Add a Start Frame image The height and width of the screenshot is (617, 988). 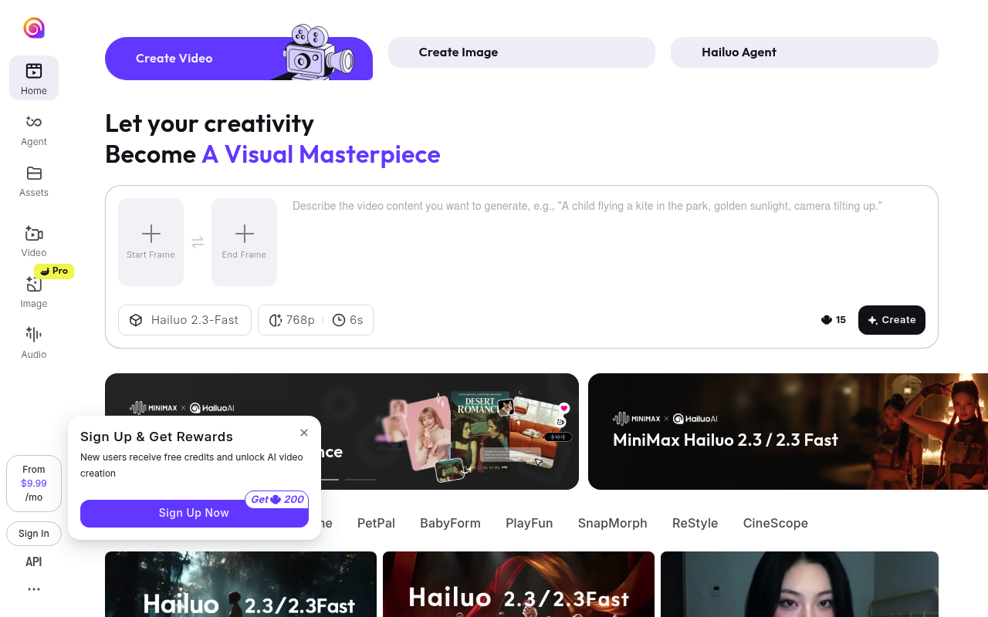tap(151, 242)
